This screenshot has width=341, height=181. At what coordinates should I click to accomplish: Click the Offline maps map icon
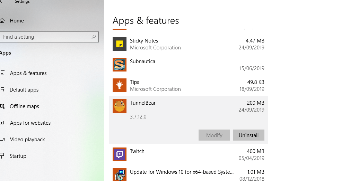[2, 106]
